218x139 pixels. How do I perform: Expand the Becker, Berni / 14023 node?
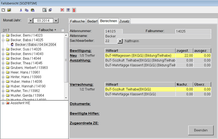3,35
